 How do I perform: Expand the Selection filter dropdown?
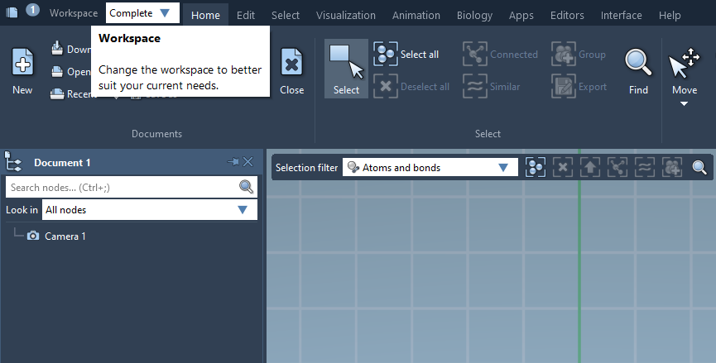(x=430, y=168)
